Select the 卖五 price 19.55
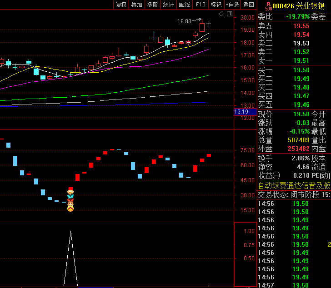 (x=301, y=26)
